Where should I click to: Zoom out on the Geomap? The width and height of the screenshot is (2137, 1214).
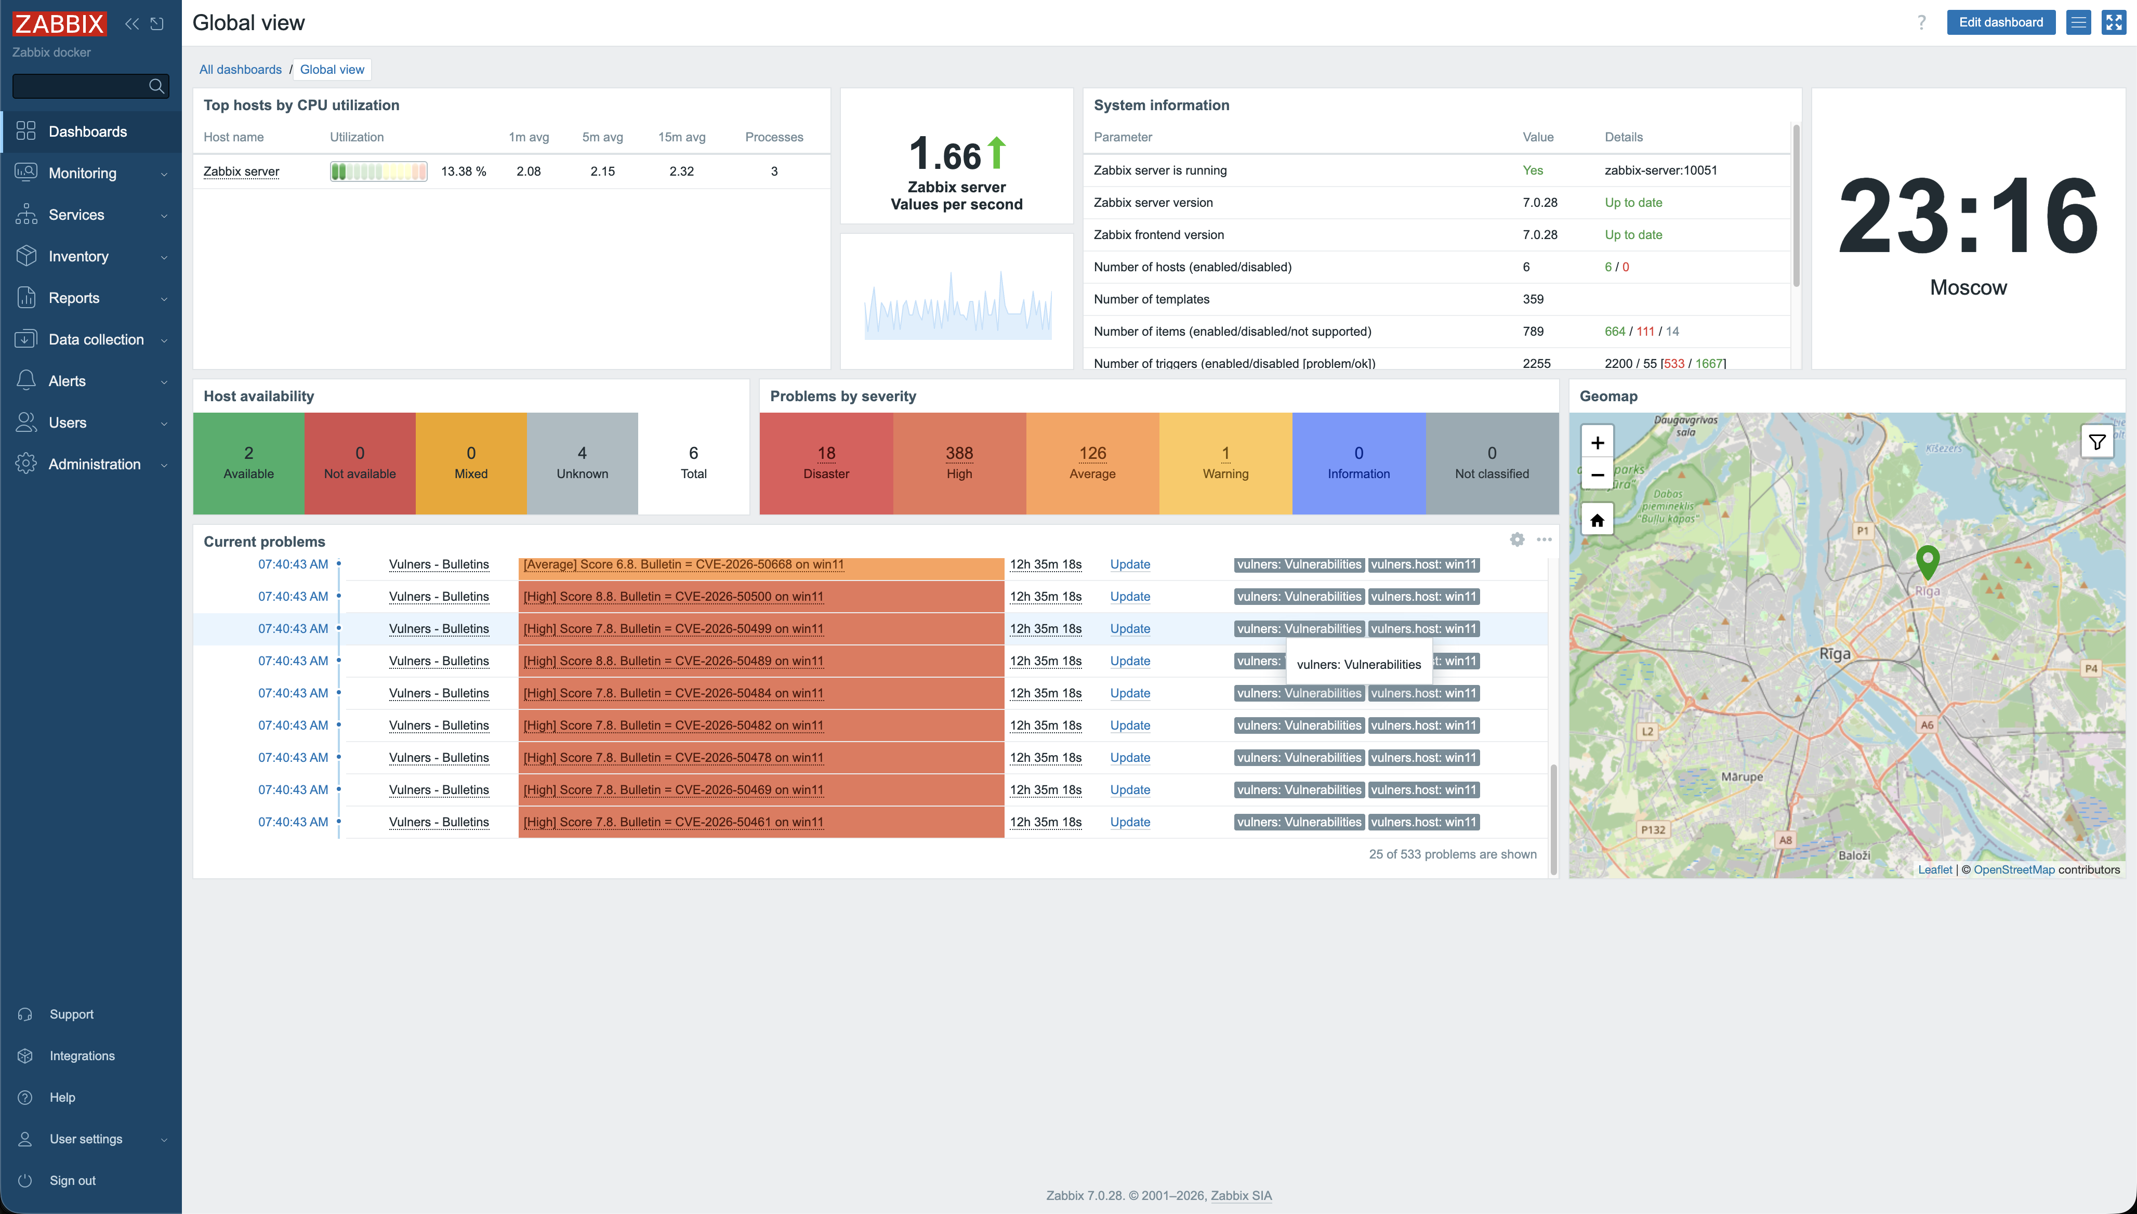pyautogui.click(x=1597, y=476)
